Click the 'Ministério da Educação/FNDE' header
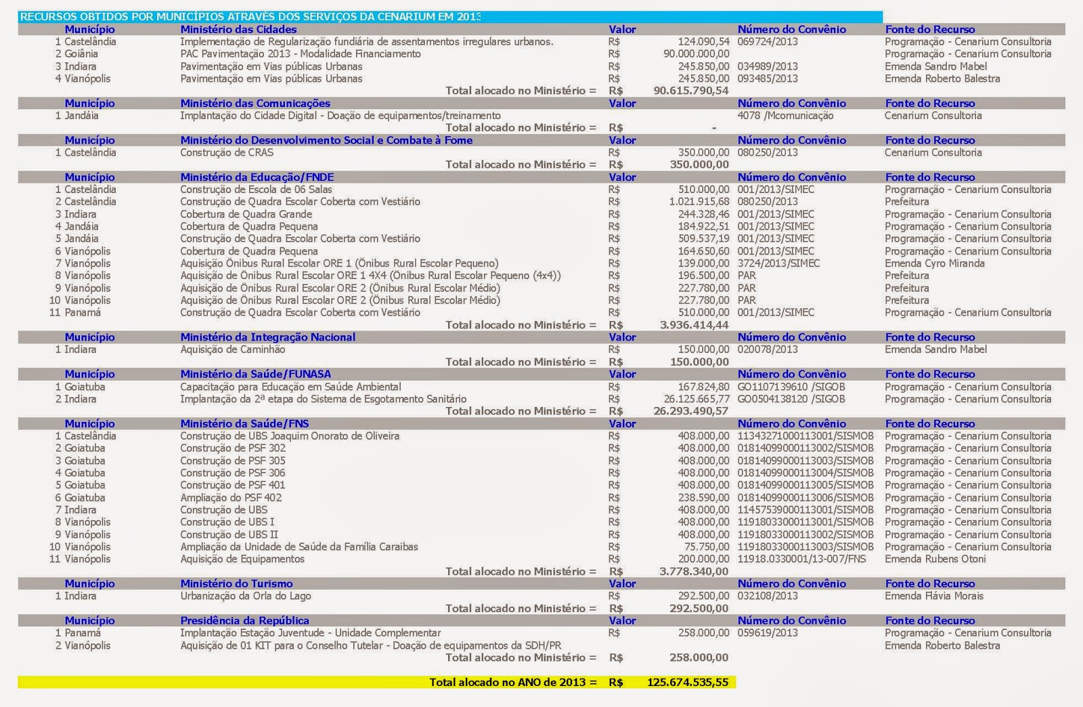The width and height of the screenshot is (1083, 707). 257,177
